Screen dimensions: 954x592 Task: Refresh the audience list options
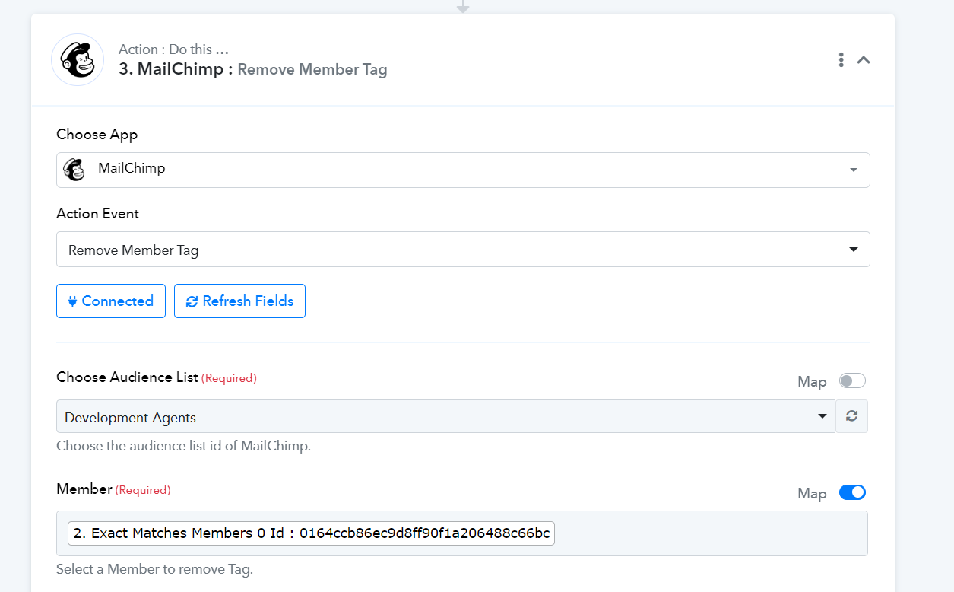(x=852, y=416)
